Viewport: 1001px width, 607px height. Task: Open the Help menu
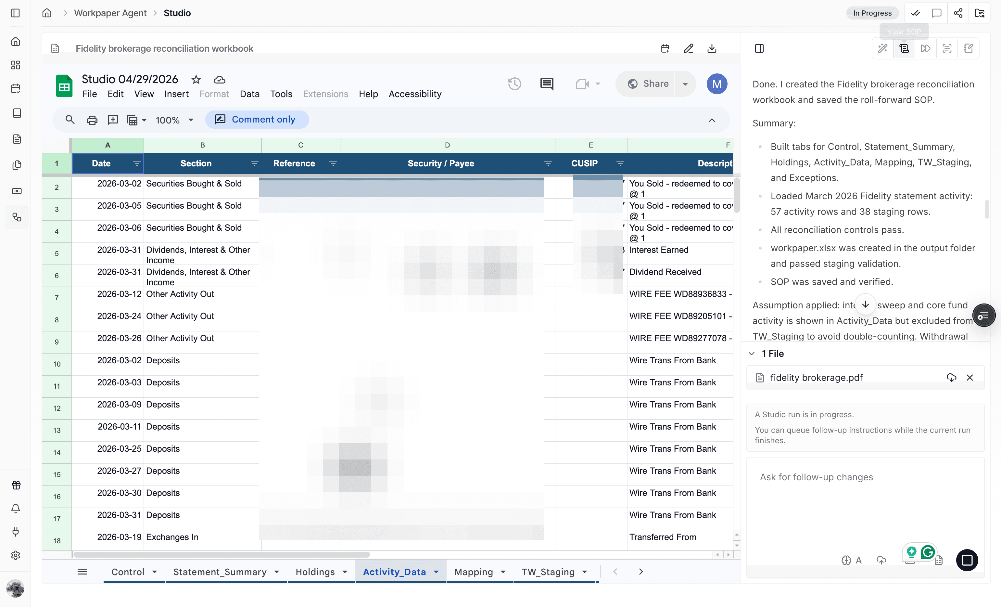[368, 94]
